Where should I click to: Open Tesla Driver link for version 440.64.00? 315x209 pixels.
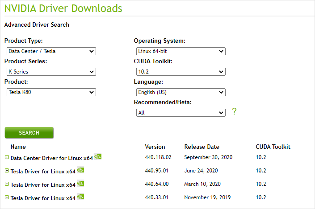pos(43,185)
